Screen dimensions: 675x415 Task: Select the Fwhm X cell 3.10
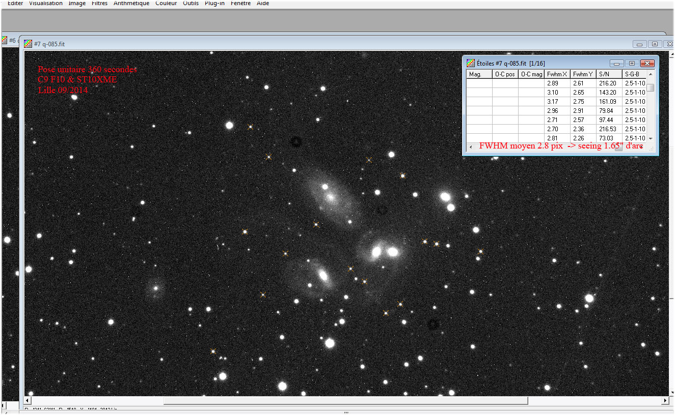coord(557,93)
